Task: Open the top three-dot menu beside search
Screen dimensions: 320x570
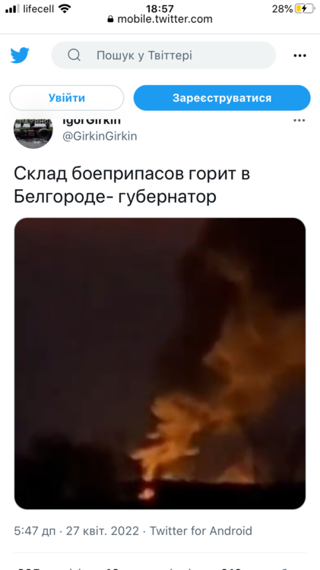Action: point(299,55)
